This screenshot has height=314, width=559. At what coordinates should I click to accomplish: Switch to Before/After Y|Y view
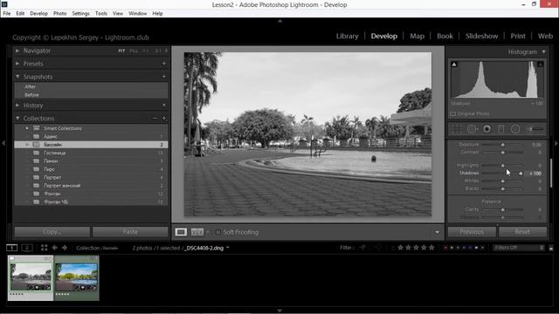click(197, 232)
